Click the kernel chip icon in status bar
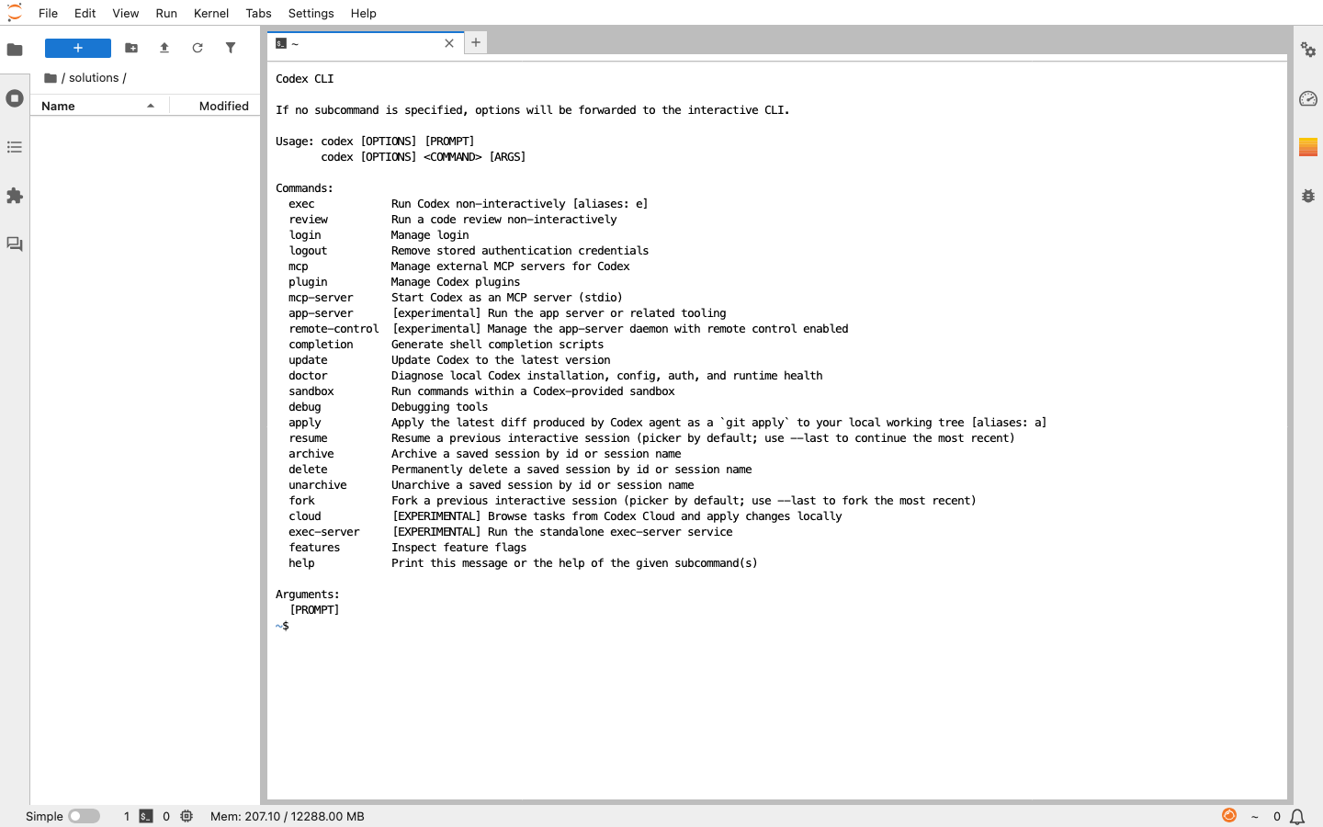Screen dimensions: 1323x827 click(187, 816)
